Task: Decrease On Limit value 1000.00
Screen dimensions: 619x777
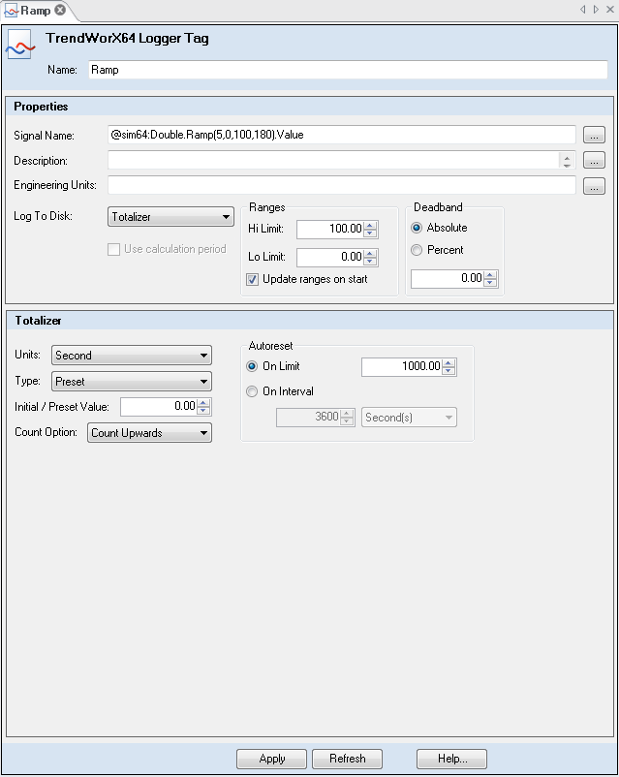Action: coord(449,372)
